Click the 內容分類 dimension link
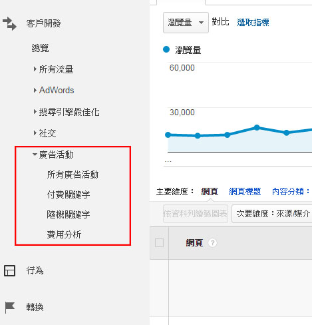312x325 pixels. coord(287,191)
